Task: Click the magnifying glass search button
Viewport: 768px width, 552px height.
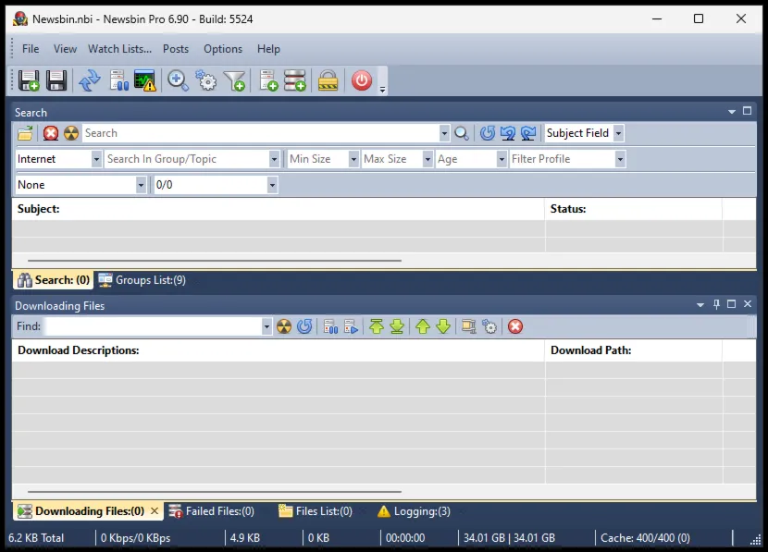Action: (x=462, y=133)
